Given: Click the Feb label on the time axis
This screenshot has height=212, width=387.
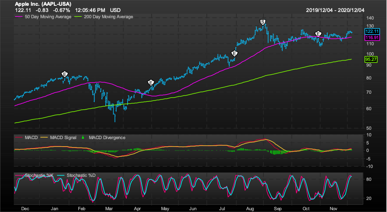Looking at the screenshot, I should pos(81,209).
